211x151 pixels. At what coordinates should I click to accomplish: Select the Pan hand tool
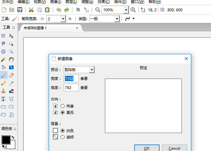point(11,59)
